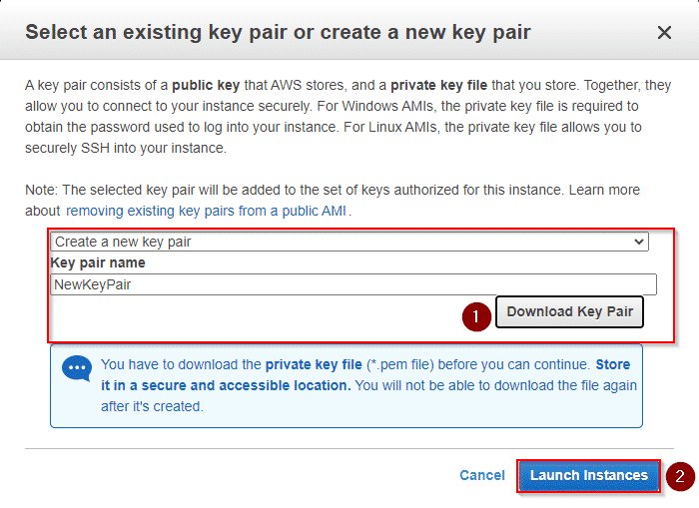This screenshot has height=508, width=699.
Task: Click the Launch Instances button
Action: point(589,476)
